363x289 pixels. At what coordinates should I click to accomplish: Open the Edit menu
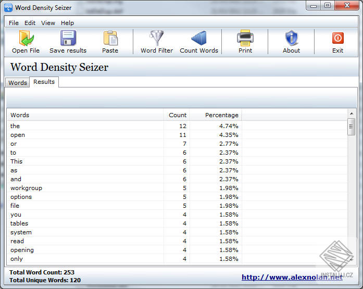[x=30, y=23]
